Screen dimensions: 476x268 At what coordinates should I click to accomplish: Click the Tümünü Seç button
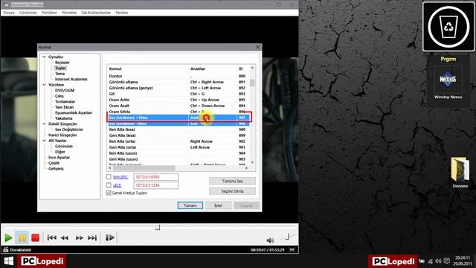pyautogui.click(x=232, y=181)
